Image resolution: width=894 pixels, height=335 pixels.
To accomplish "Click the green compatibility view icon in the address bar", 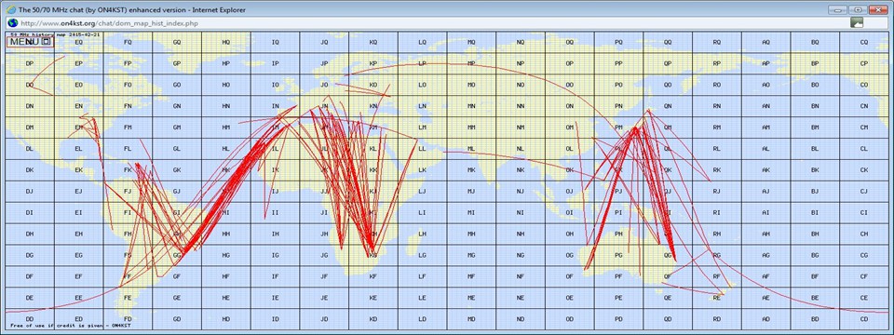I will point(857,22).
